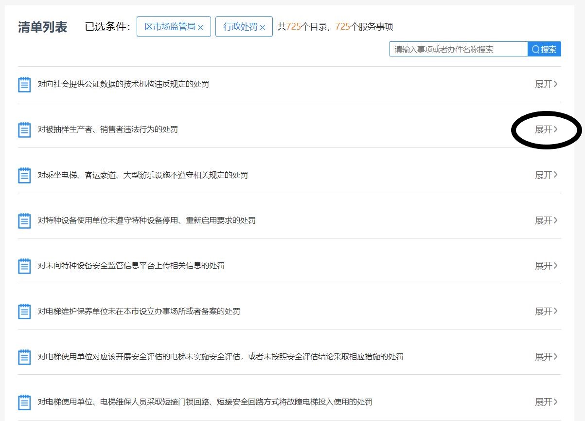
Task: Expand the circled 对被抽样生产者、销售者违法行为的处罚 row
Action: pyautogui.click(x=546, y=129)
